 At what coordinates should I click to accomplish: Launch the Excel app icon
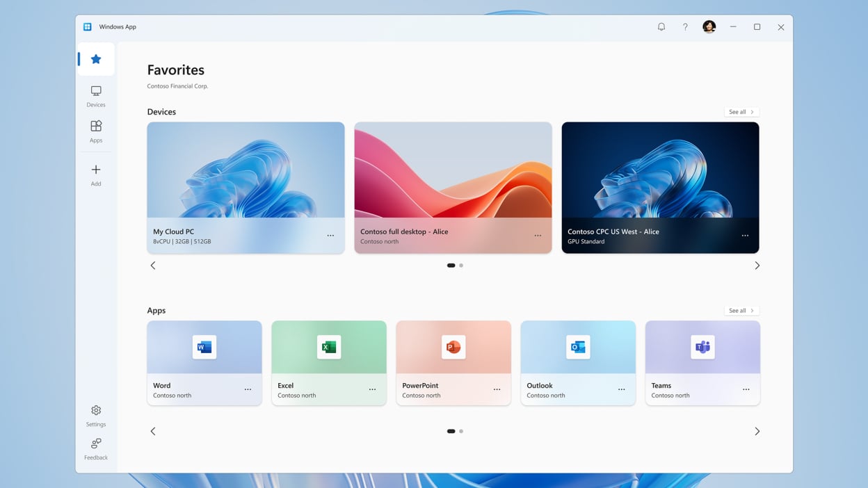click(329, 347)
